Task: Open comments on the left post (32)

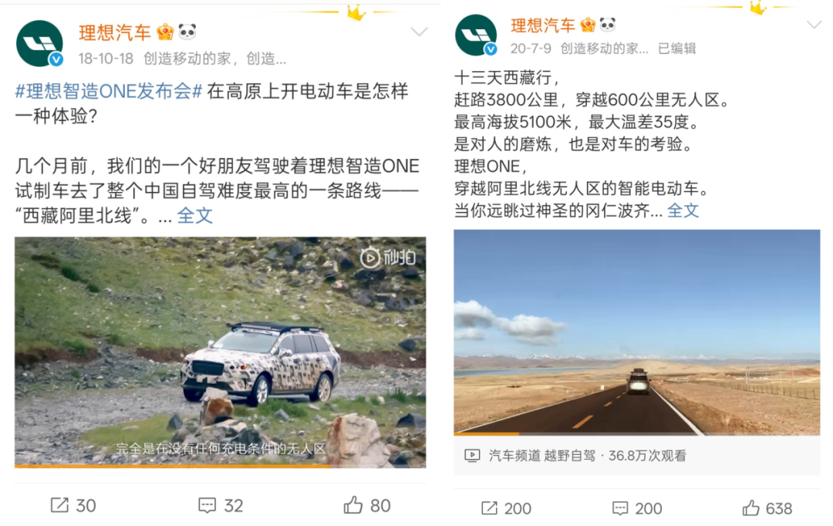Action: pos(207,505)
